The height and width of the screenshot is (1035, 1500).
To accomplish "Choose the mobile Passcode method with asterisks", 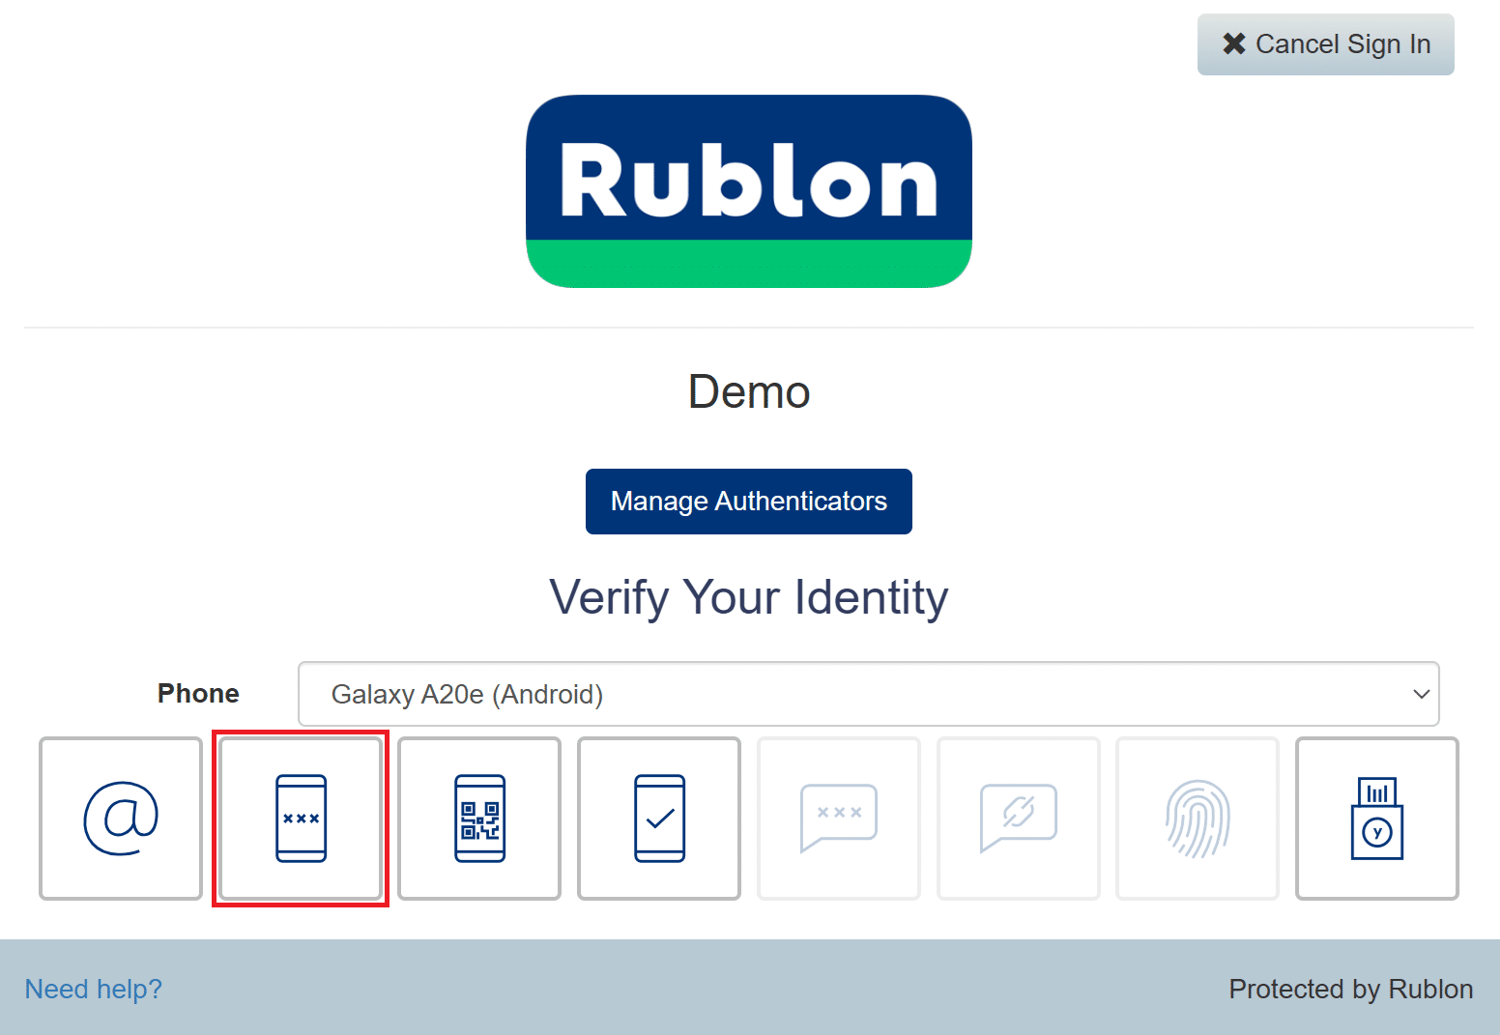I will pyautogui.click(x=301, y=819).
